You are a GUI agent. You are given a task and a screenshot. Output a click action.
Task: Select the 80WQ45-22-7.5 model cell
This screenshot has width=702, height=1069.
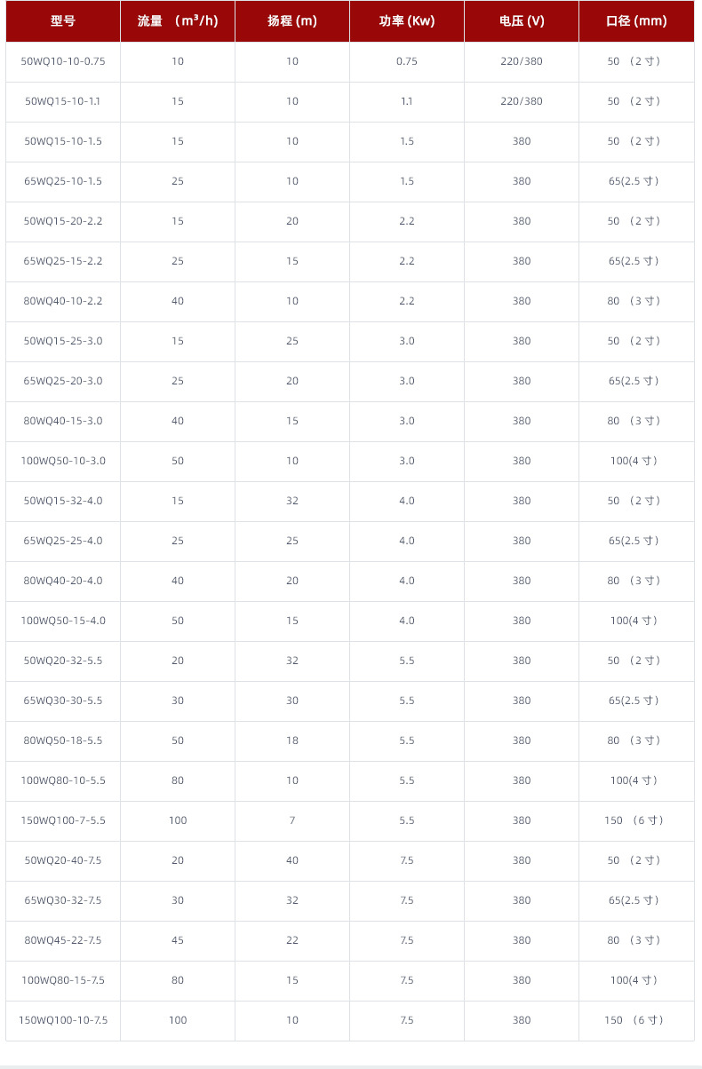click(63, 940)
